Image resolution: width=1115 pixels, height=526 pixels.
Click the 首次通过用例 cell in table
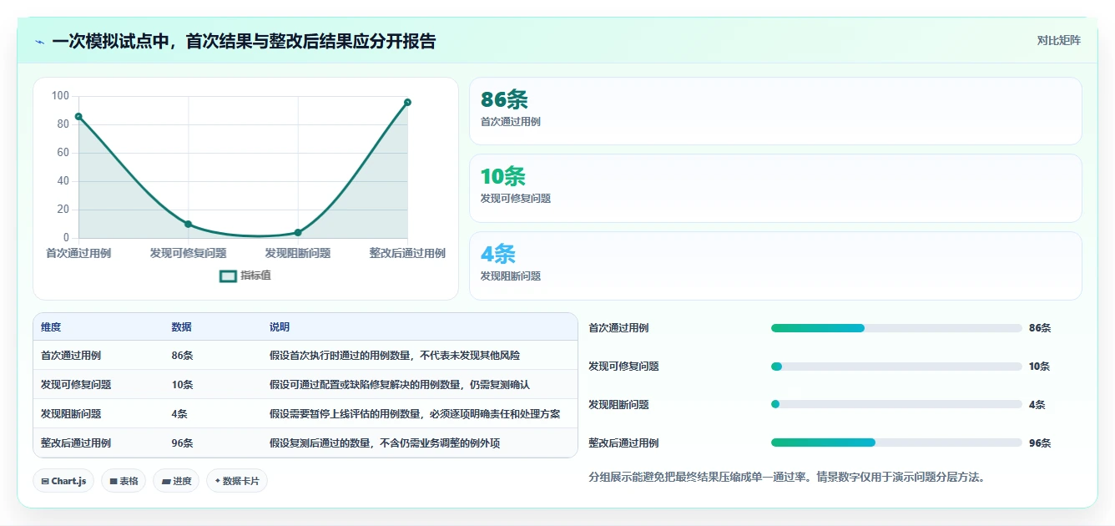coord(71,355)
